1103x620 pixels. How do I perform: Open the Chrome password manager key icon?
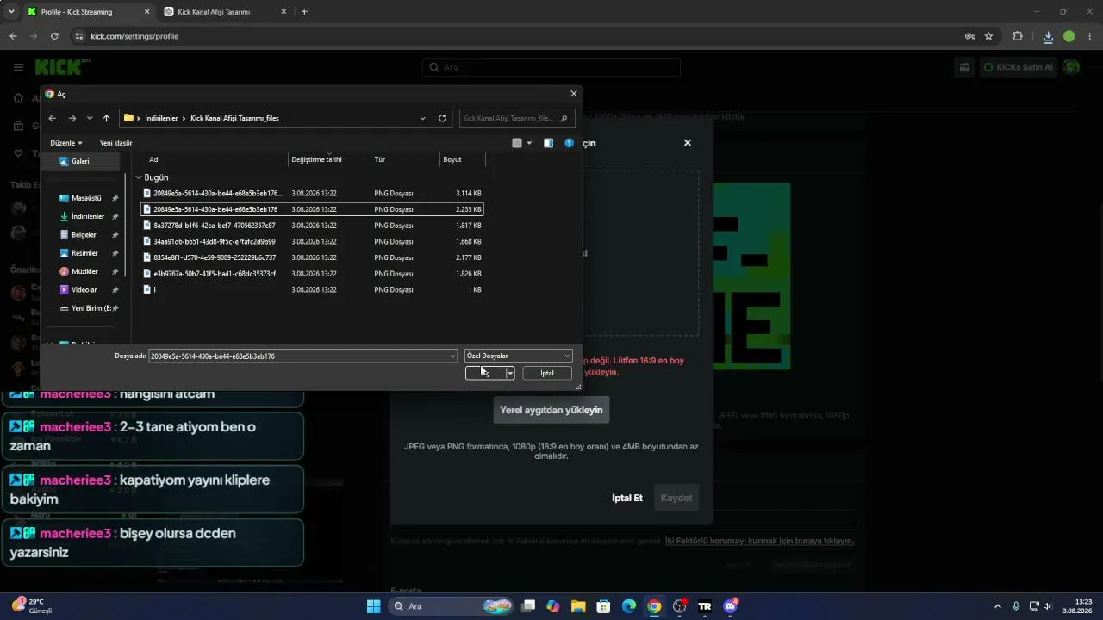[x=969, y=36]
